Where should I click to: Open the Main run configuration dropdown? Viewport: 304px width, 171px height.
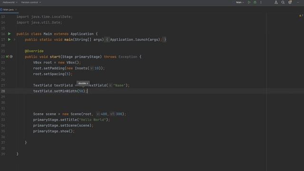pyautogui.click(x=240, y=2)
